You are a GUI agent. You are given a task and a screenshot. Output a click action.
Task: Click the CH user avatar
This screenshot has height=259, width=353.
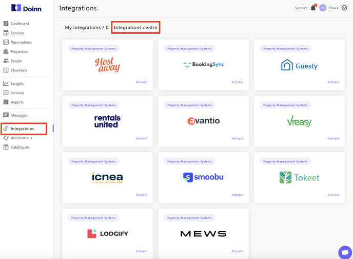(x=323, y=8)
